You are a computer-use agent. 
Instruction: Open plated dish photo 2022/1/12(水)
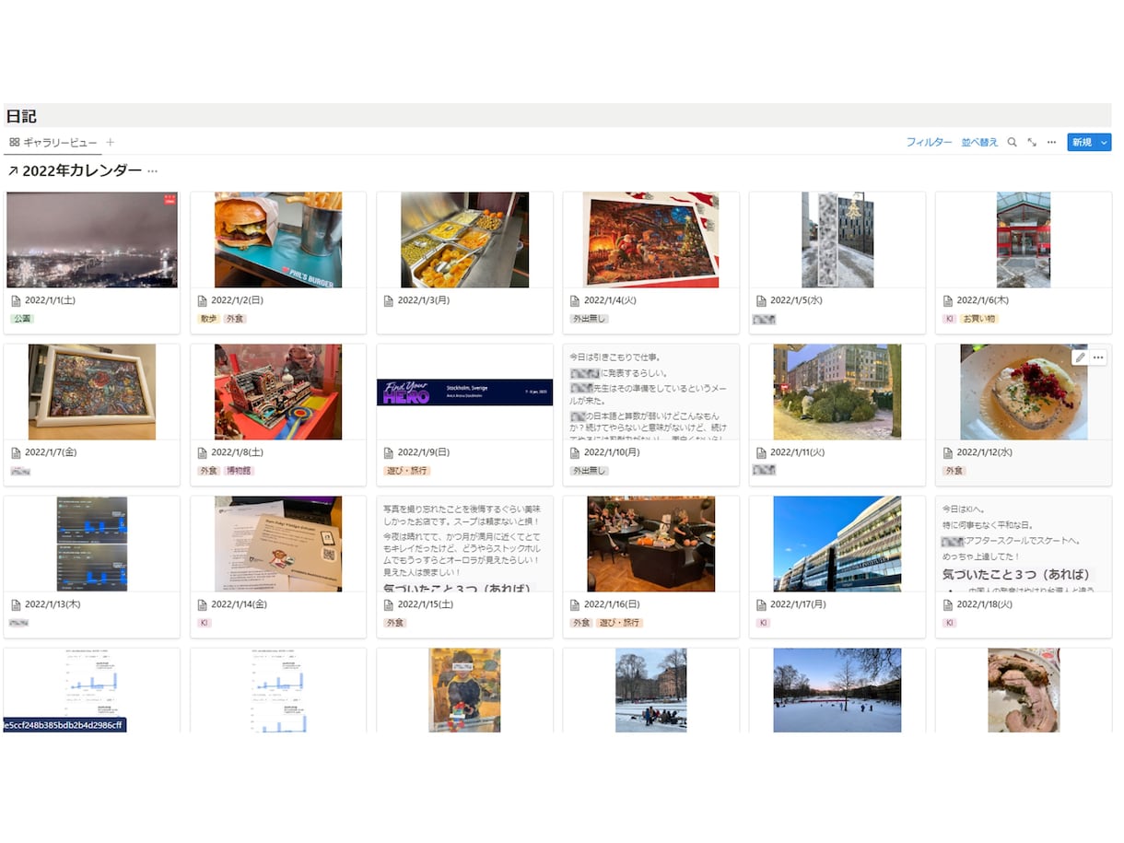pos(1024,392)
